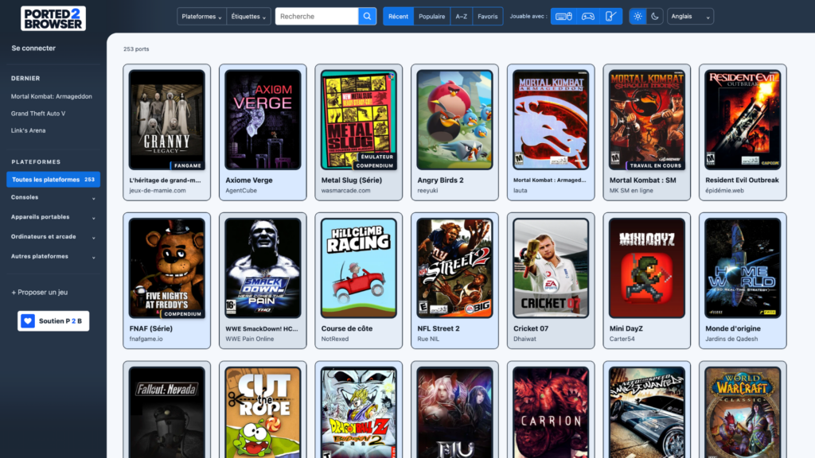Select the Favoris tab
Image resolution: width=815 pixels, height=458 pixels.
[488, 16]
